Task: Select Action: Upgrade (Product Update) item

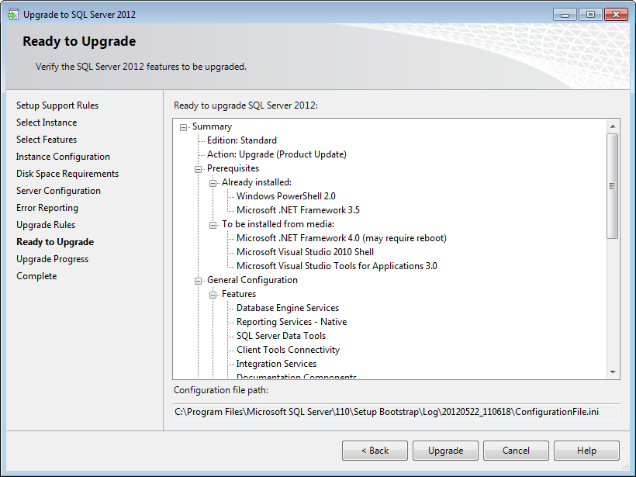Action: tap(277, 154)
